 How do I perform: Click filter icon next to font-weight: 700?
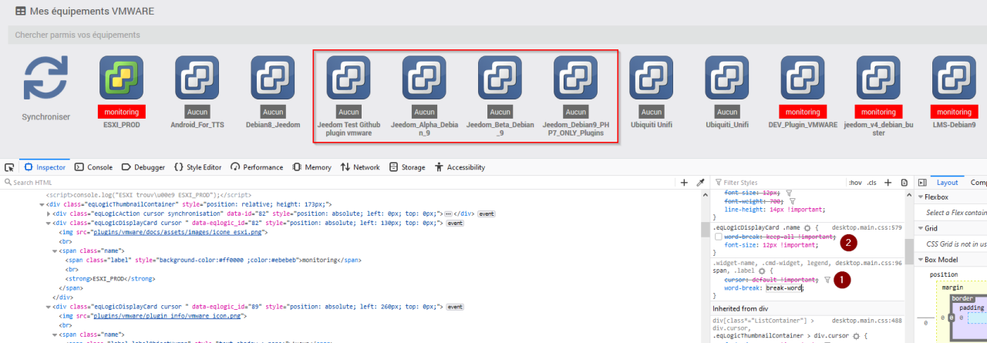(x=792, y=201)
